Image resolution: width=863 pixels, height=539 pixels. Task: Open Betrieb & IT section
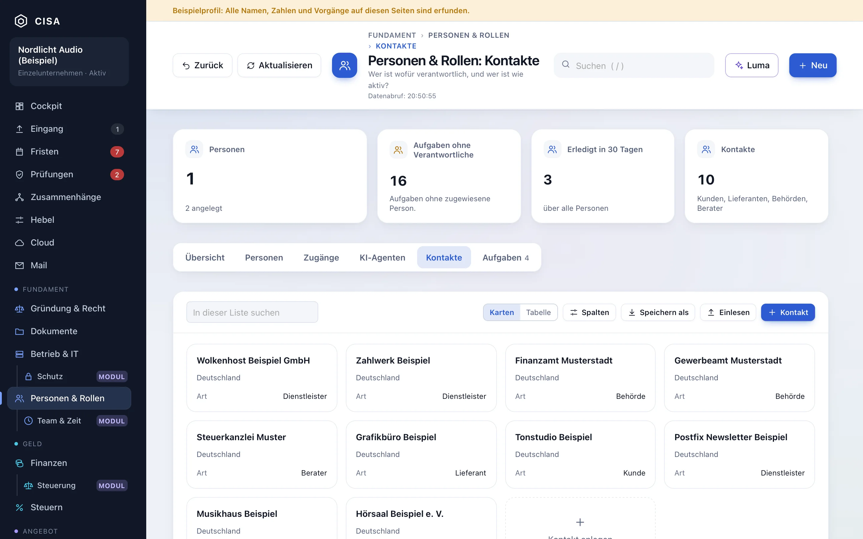(x=69, y=354)
